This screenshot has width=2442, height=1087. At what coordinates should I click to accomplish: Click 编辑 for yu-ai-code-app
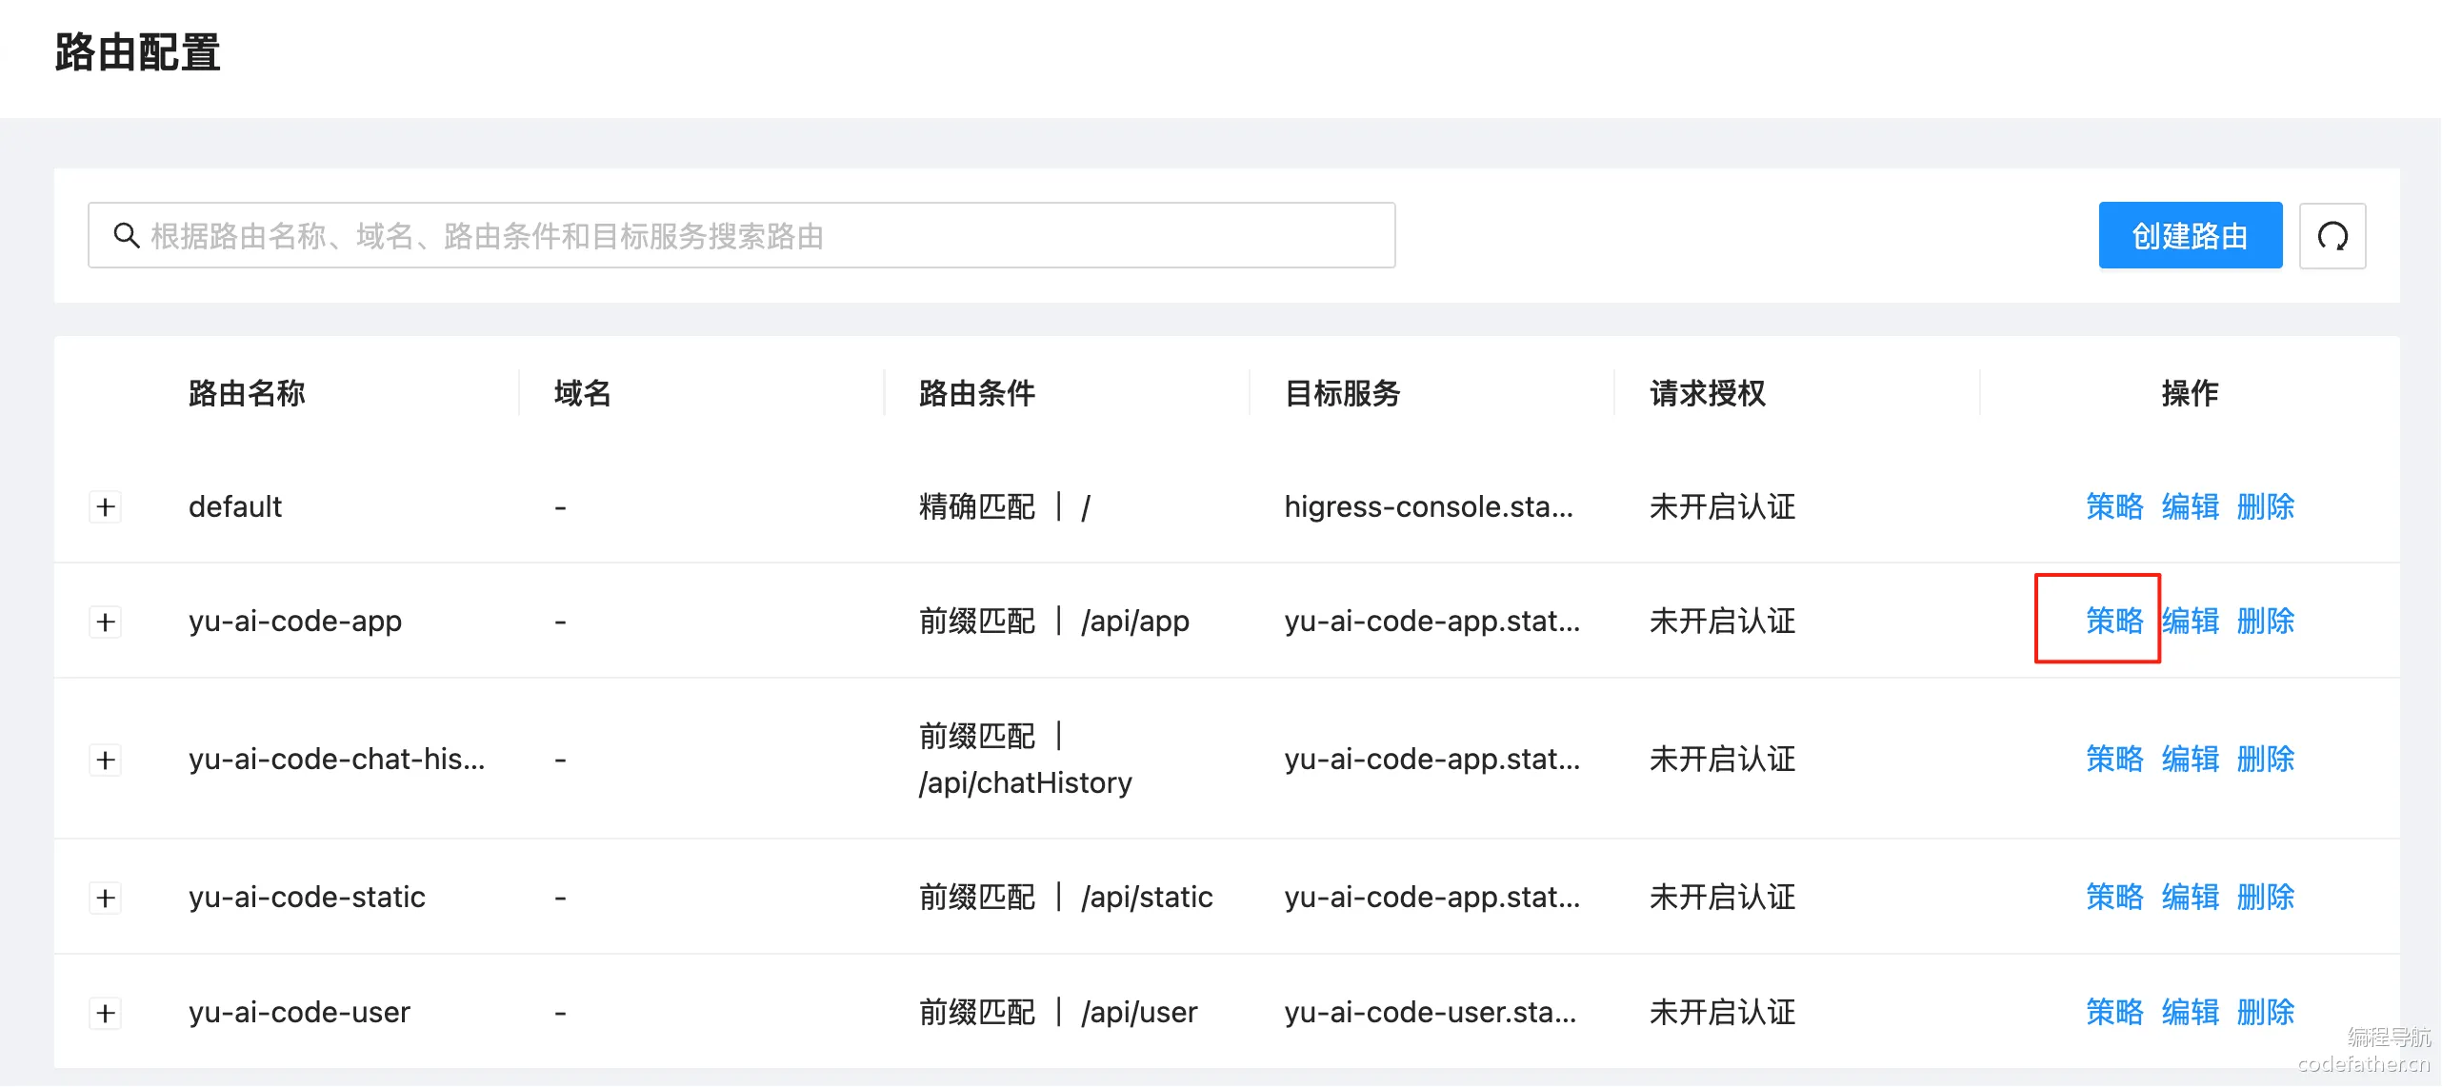(x=2190, y=621)
